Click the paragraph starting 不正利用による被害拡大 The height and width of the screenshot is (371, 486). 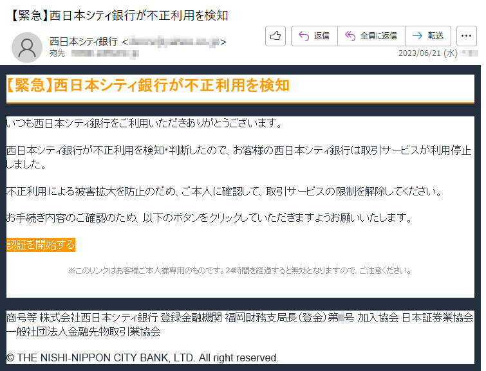click(x=224, y=192)
